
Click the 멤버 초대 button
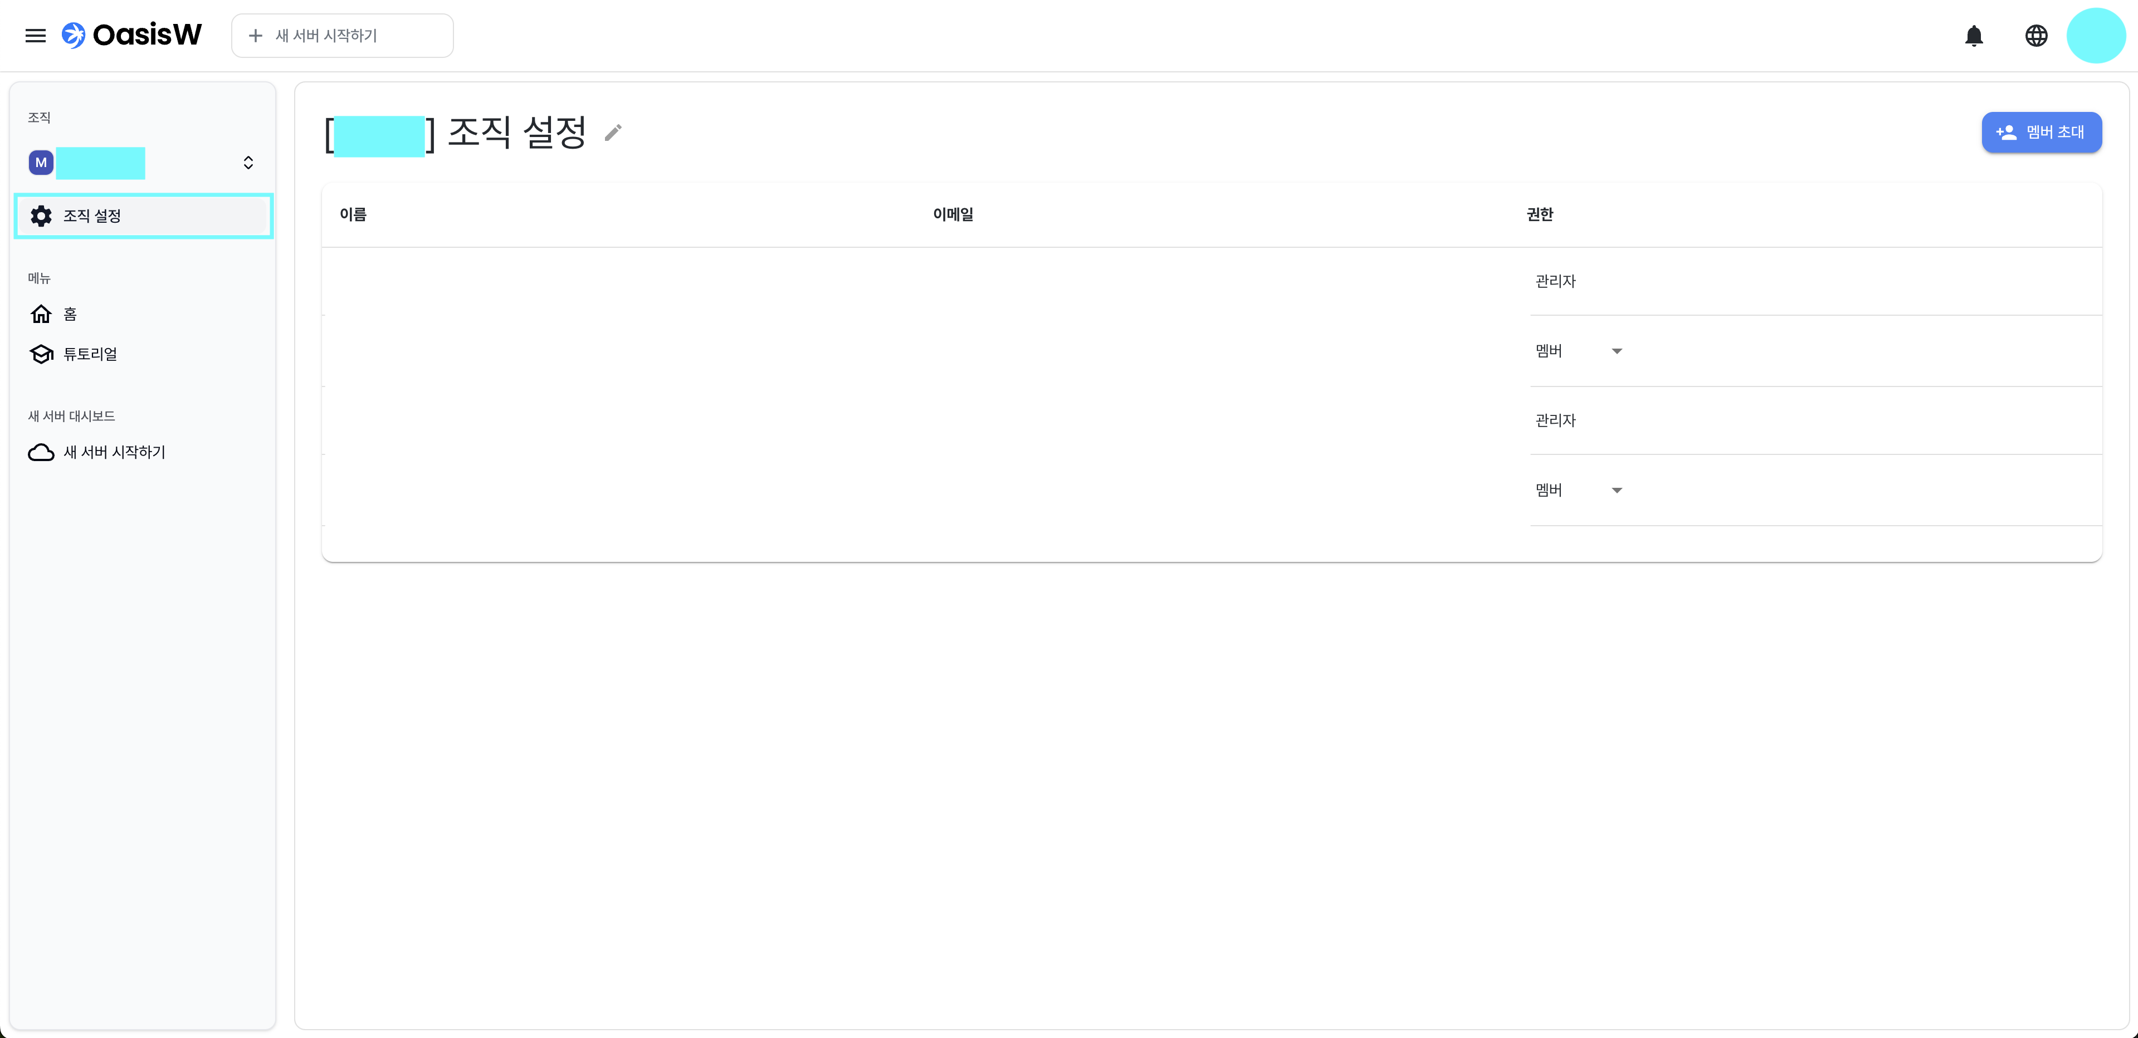(2041, 132)
